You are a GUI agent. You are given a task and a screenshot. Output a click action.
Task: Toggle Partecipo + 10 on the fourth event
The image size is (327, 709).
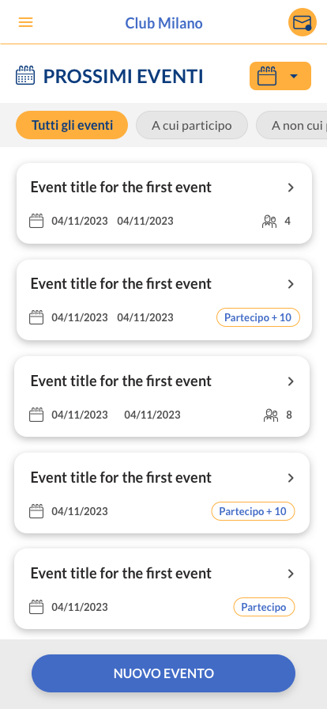253,511
